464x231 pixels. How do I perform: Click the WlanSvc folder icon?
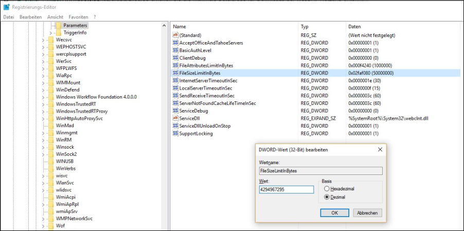point(51,183)
